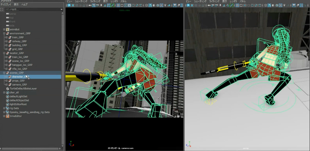Toggle the green-highlighted pencil icon in left viewport

pyautogui.click(x=112, y=5)
